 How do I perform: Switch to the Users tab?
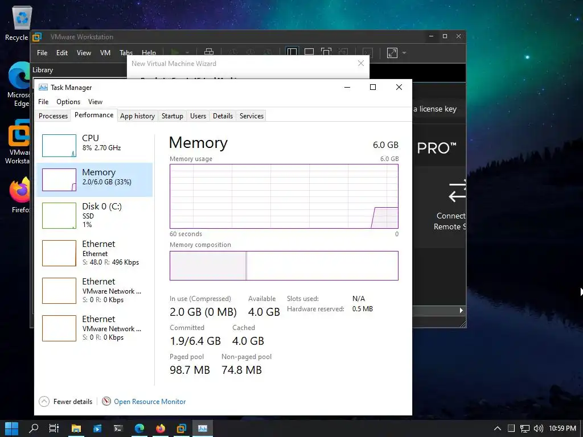(x=198, y=116)
